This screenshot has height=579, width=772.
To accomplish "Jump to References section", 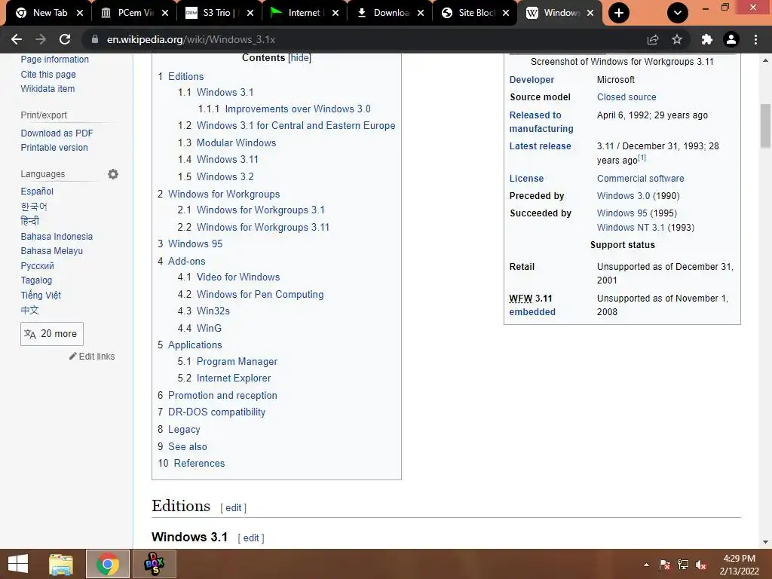I will click(x=199, y=464).
